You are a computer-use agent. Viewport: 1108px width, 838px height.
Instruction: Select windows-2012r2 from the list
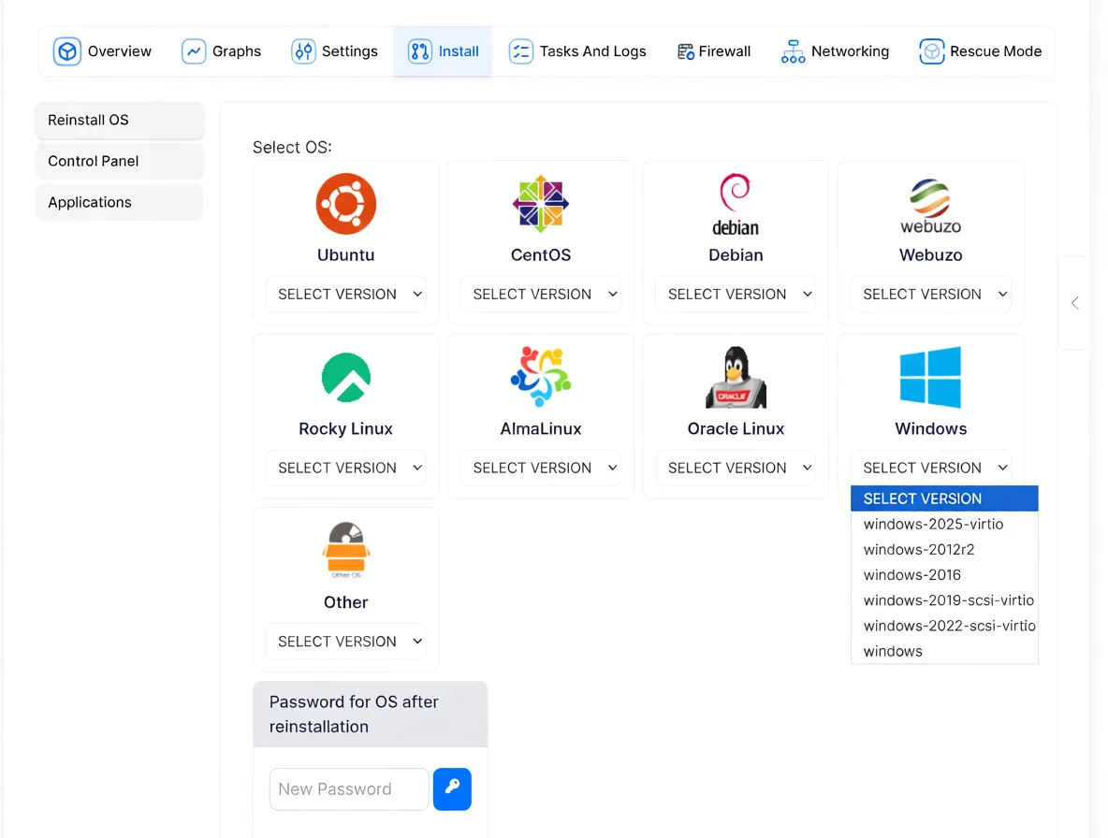(944, 549)
